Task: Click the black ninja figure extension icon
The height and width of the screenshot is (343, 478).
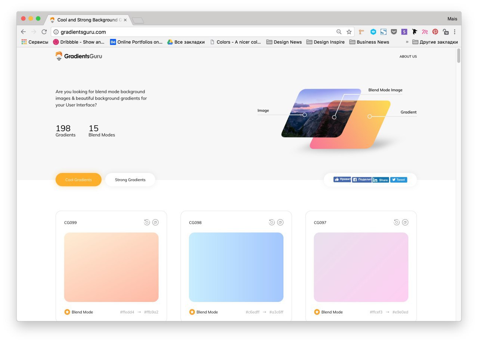Action: (415, 32)
